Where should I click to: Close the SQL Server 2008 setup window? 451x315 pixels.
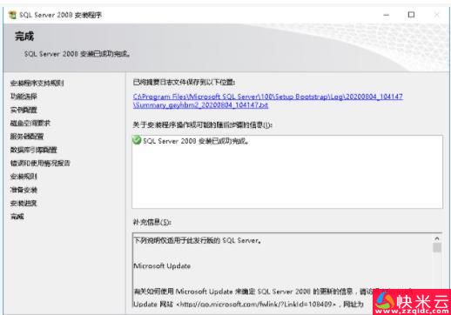(436, 15)
